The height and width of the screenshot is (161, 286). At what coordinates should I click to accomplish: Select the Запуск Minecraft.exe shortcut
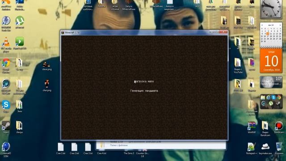[x=129, y=5]
